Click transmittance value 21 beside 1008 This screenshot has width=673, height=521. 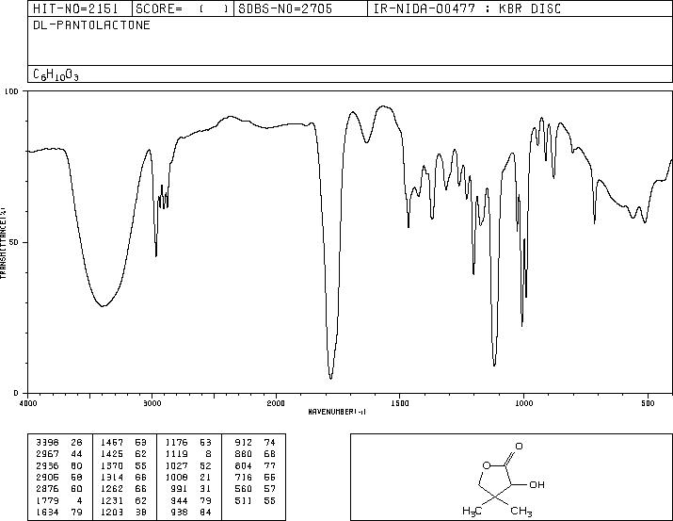[205, 477]
